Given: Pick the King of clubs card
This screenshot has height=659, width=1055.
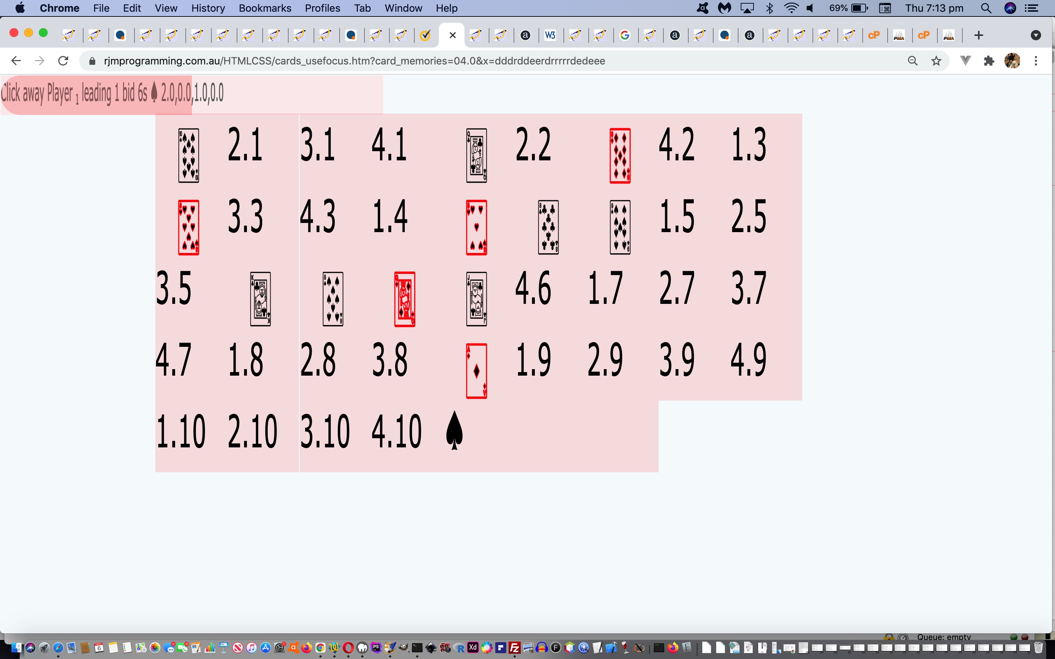Looking at the screenshot, I should (x=260, y=299).
